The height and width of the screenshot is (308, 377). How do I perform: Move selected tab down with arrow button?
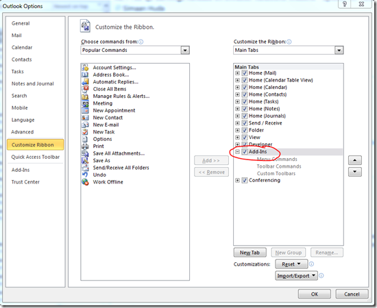click(355, 172)
